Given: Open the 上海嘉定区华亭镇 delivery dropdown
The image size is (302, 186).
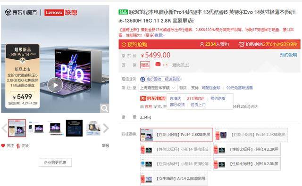Looking at the screenshot, I should (x=158, y=88).
